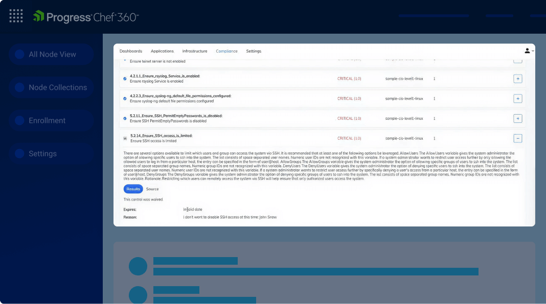
Task: Open the app grid launcher icon
Action: tap(16, 16)
